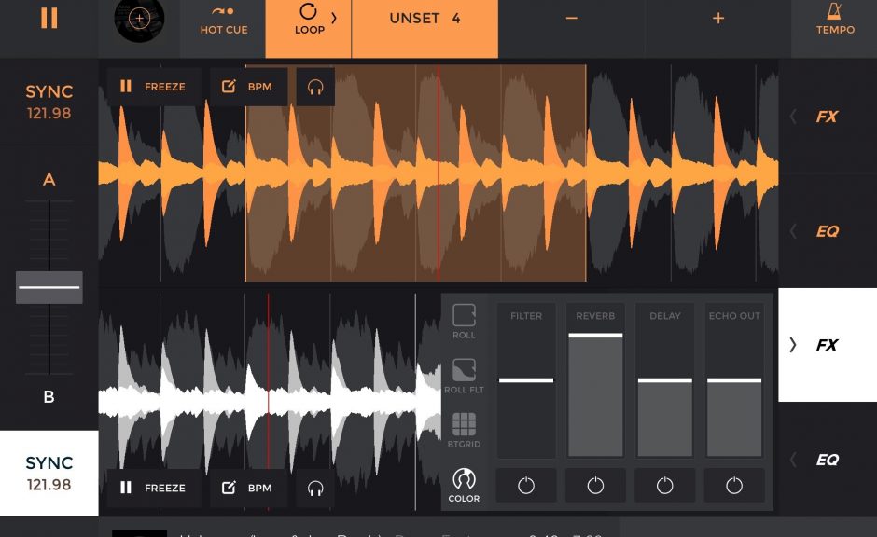The width and height of the screenshot is (877, 537).
Task: Adjust the FILTER level slider
Action: (x=527, y=381)
